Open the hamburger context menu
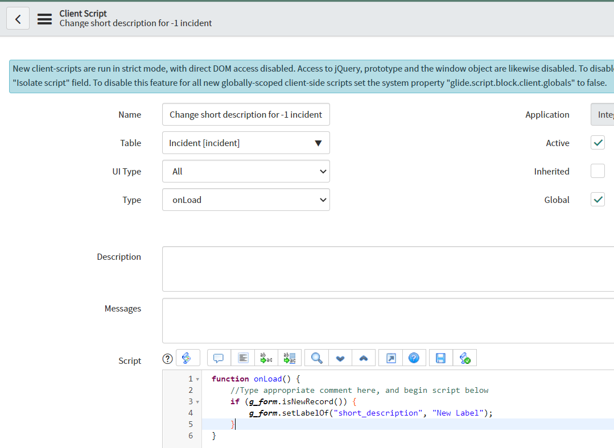Viewport: 614px width, 448px height. click(x=44, y=19)
